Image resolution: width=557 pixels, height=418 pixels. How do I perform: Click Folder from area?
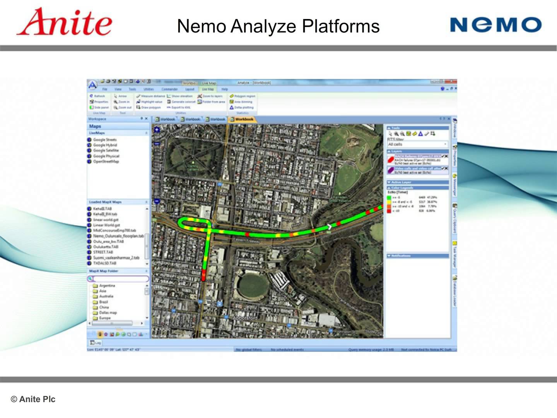coord(211,102)
